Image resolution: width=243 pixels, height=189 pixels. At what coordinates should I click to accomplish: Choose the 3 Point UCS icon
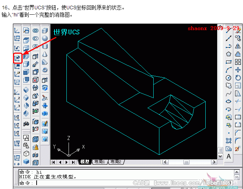pyautogui.click(x=17, y=108)
